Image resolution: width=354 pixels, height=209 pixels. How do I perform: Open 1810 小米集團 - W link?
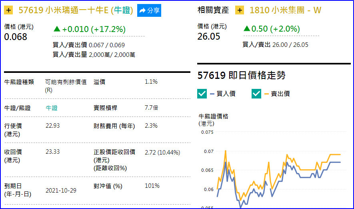[x=285, y=10]
